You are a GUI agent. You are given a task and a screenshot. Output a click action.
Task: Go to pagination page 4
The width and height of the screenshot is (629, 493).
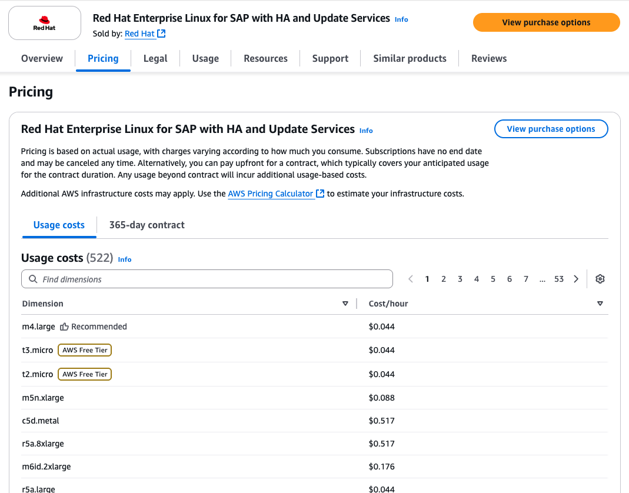[477, 279]
